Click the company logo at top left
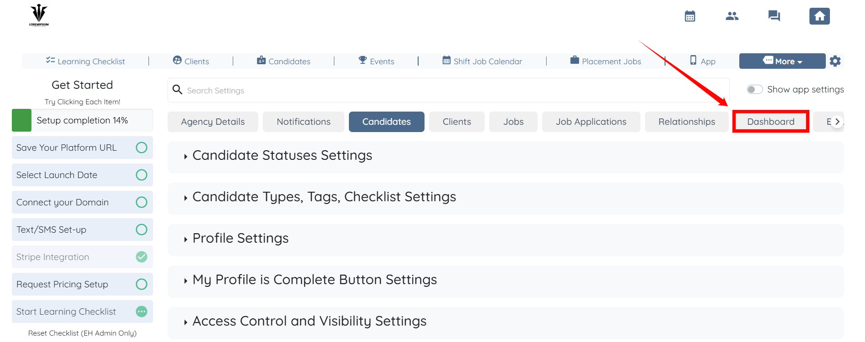865x342 pixels. (x=39, y=15)
